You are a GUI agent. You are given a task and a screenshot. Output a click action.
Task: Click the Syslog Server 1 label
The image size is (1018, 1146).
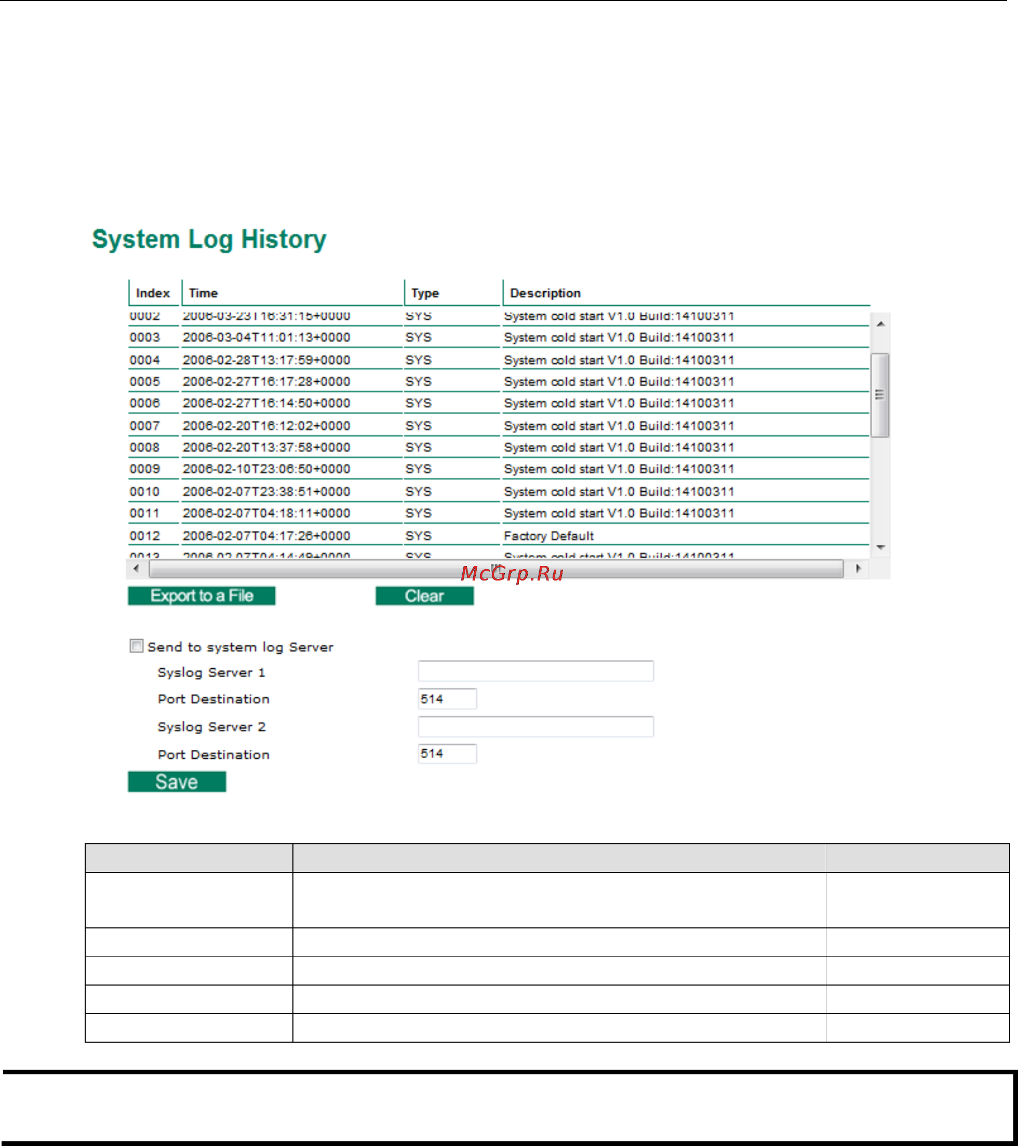pos(211,672)
